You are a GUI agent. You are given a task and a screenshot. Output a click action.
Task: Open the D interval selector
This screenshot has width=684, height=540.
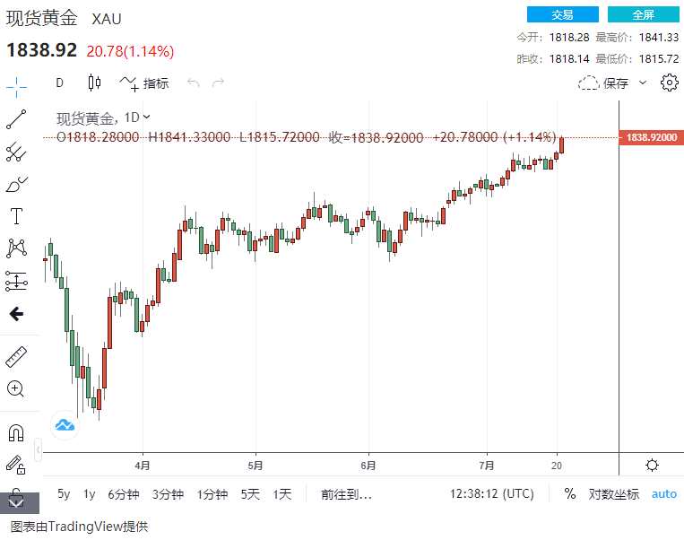tap(60, 83)
